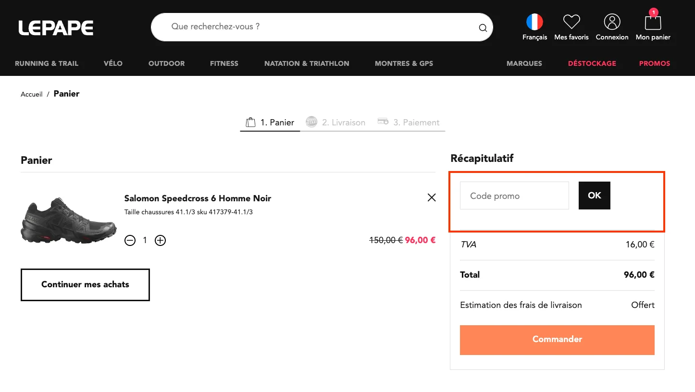
Task: Open the Connexion account icon
Action: tap(612, 21)
